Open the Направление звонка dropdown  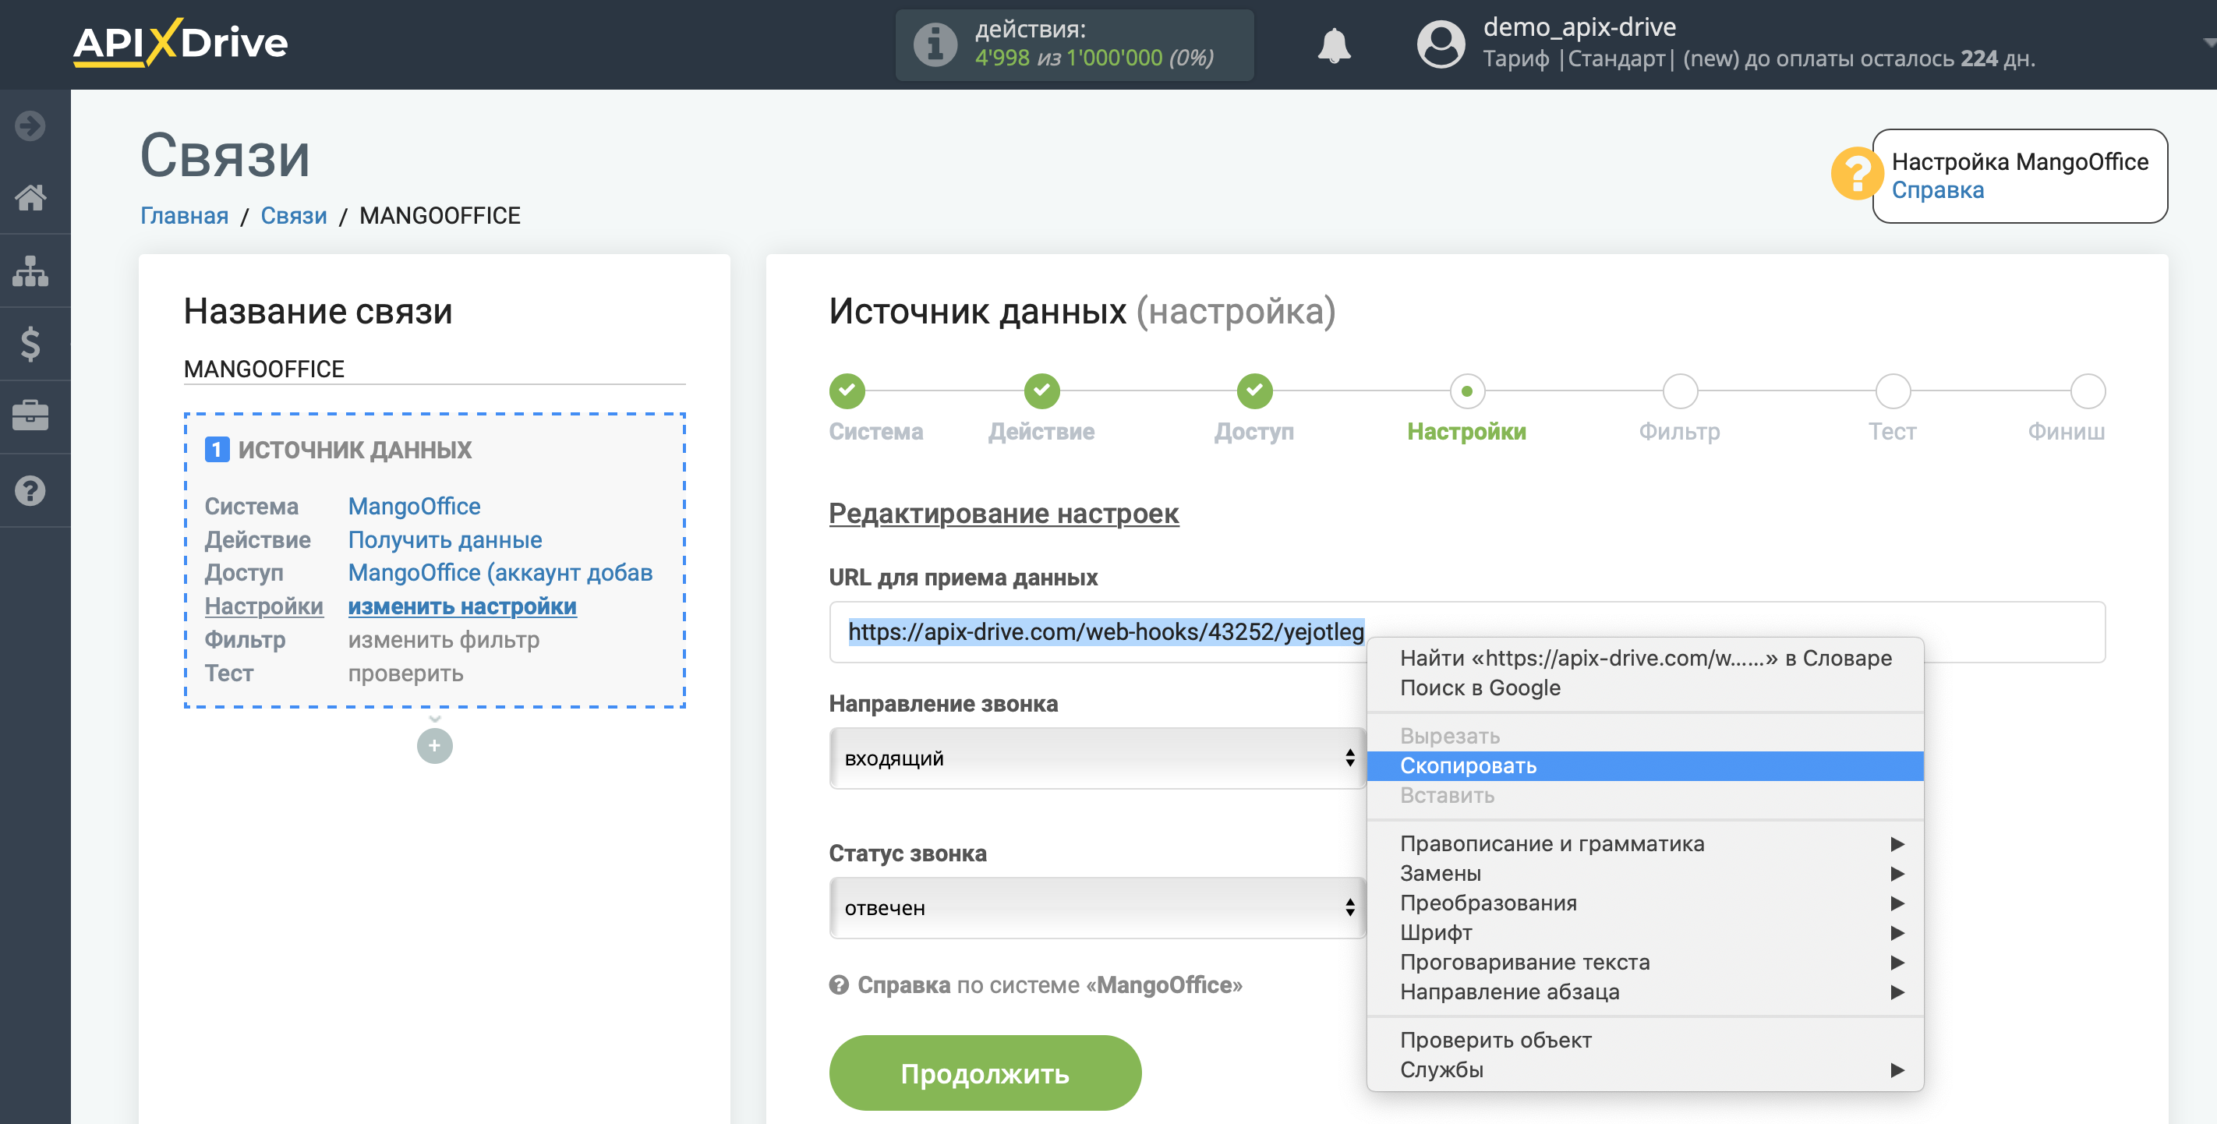pyautogui.click(x=1097, y=758)
